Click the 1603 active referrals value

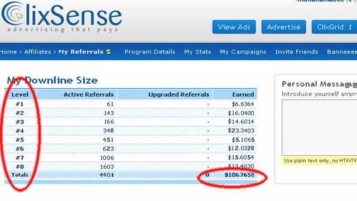107,166
